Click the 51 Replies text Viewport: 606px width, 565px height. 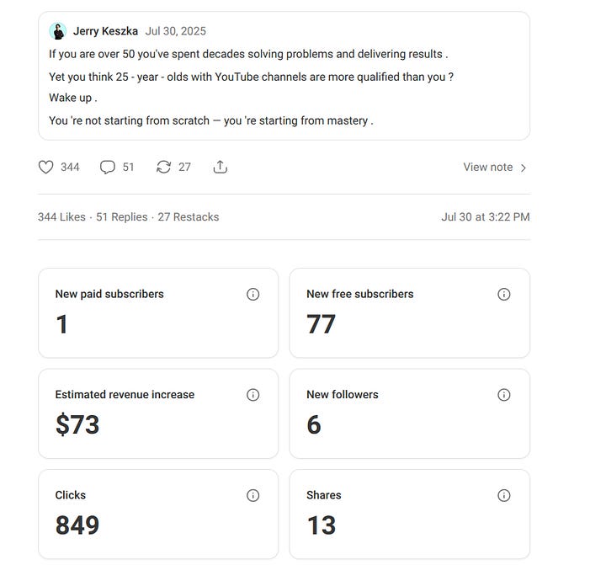(122, 216)
